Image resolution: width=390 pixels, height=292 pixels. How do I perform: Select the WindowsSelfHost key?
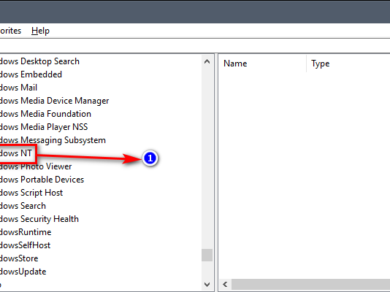[x=25, y=245]
